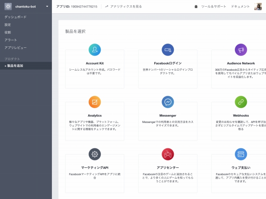Open the ドキュメント link
The height and width of the screenshot is (199, 266).
(x=240, y=7)
